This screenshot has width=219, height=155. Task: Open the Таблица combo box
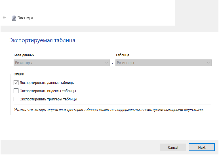click(x=163, y=63)
